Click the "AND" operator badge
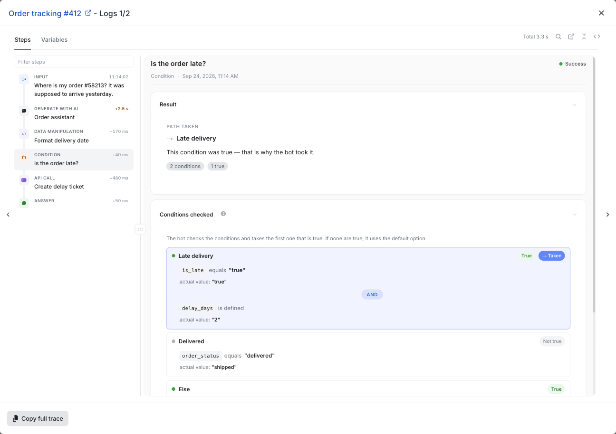 coord(372,294)
